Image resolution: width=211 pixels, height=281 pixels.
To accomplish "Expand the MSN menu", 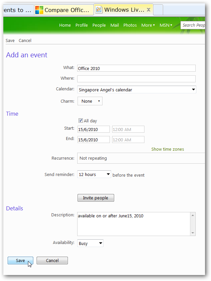I will click(x=166, y=25).
